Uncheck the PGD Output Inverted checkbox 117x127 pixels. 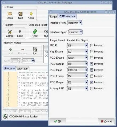(x=92, y=64)
